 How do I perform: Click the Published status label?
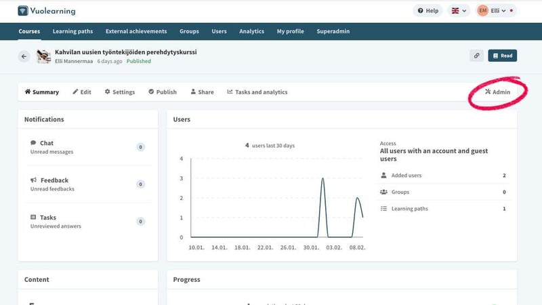[139, 61]
